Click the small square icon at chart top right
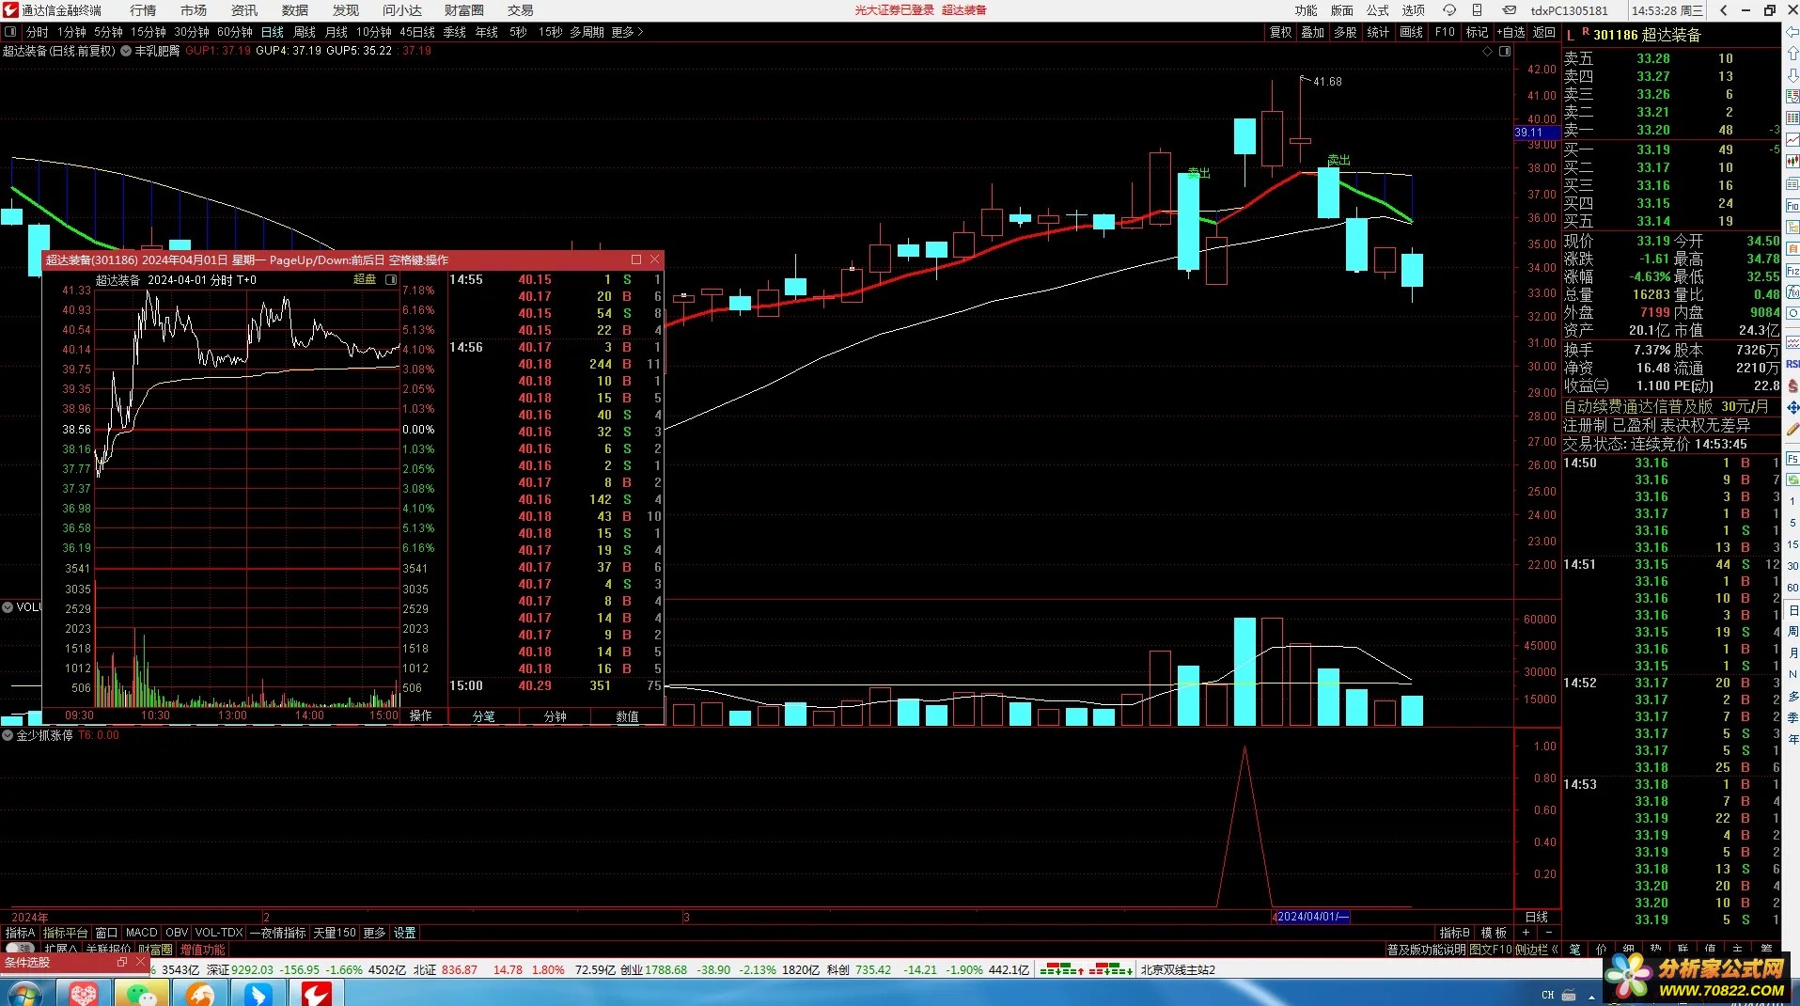 coord(1505,52)
